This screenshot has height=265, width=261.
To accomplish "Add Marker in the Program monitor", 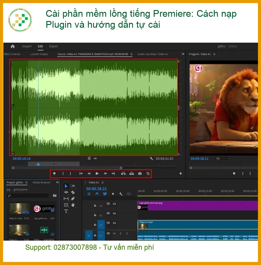I will coord(234,174).
